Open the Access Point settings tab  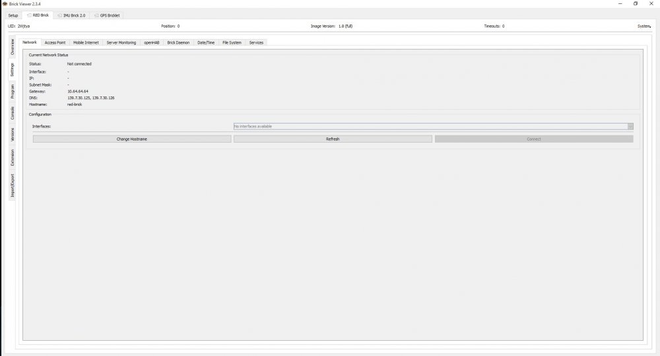point(55,42)
